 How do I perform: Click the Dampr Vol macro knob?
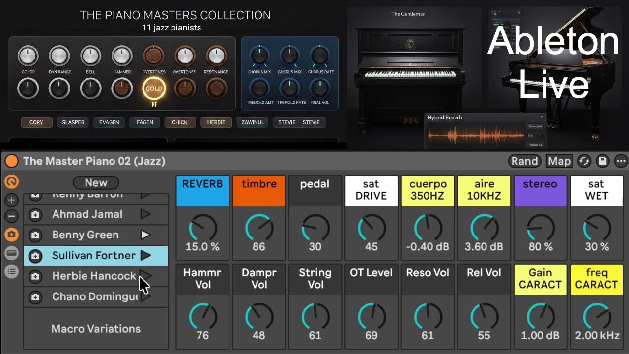259,317
